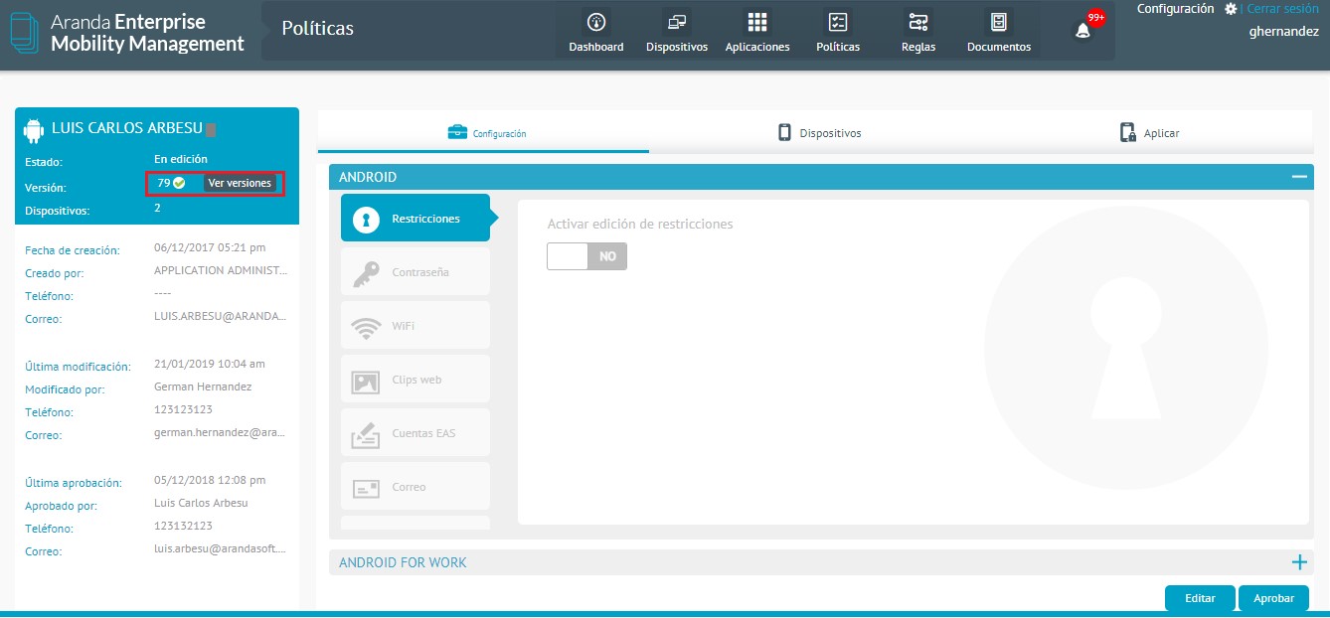Click the Configuración gear icon
1330x618 pixels.
1231,9
